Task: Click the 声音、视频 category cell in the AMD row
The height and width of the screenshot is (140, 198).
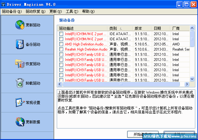Action: coord(120,44)
